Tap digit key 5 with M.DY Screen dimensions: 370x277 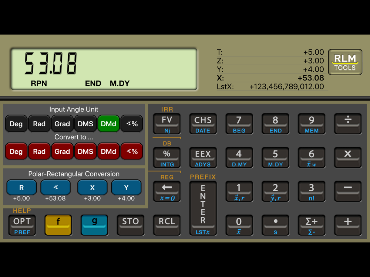pyautogui.click(x=275, y=158)
